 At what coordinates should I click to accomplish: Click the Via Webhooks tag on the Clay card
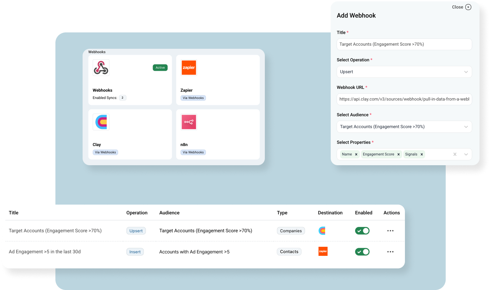click(105, 152)
